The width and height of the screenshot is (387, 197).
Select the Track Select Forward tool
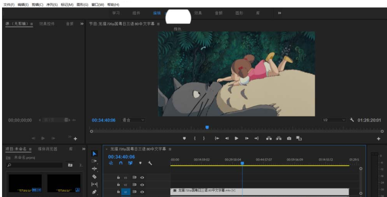coord(94,161)
